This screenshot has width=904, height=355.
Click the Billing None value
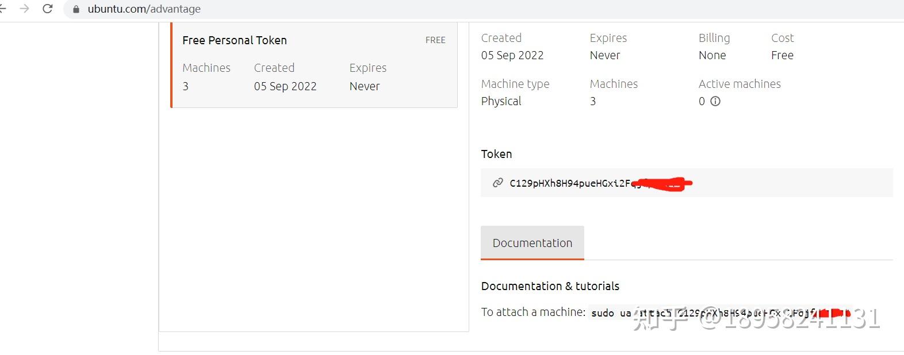tap(712, 55)
